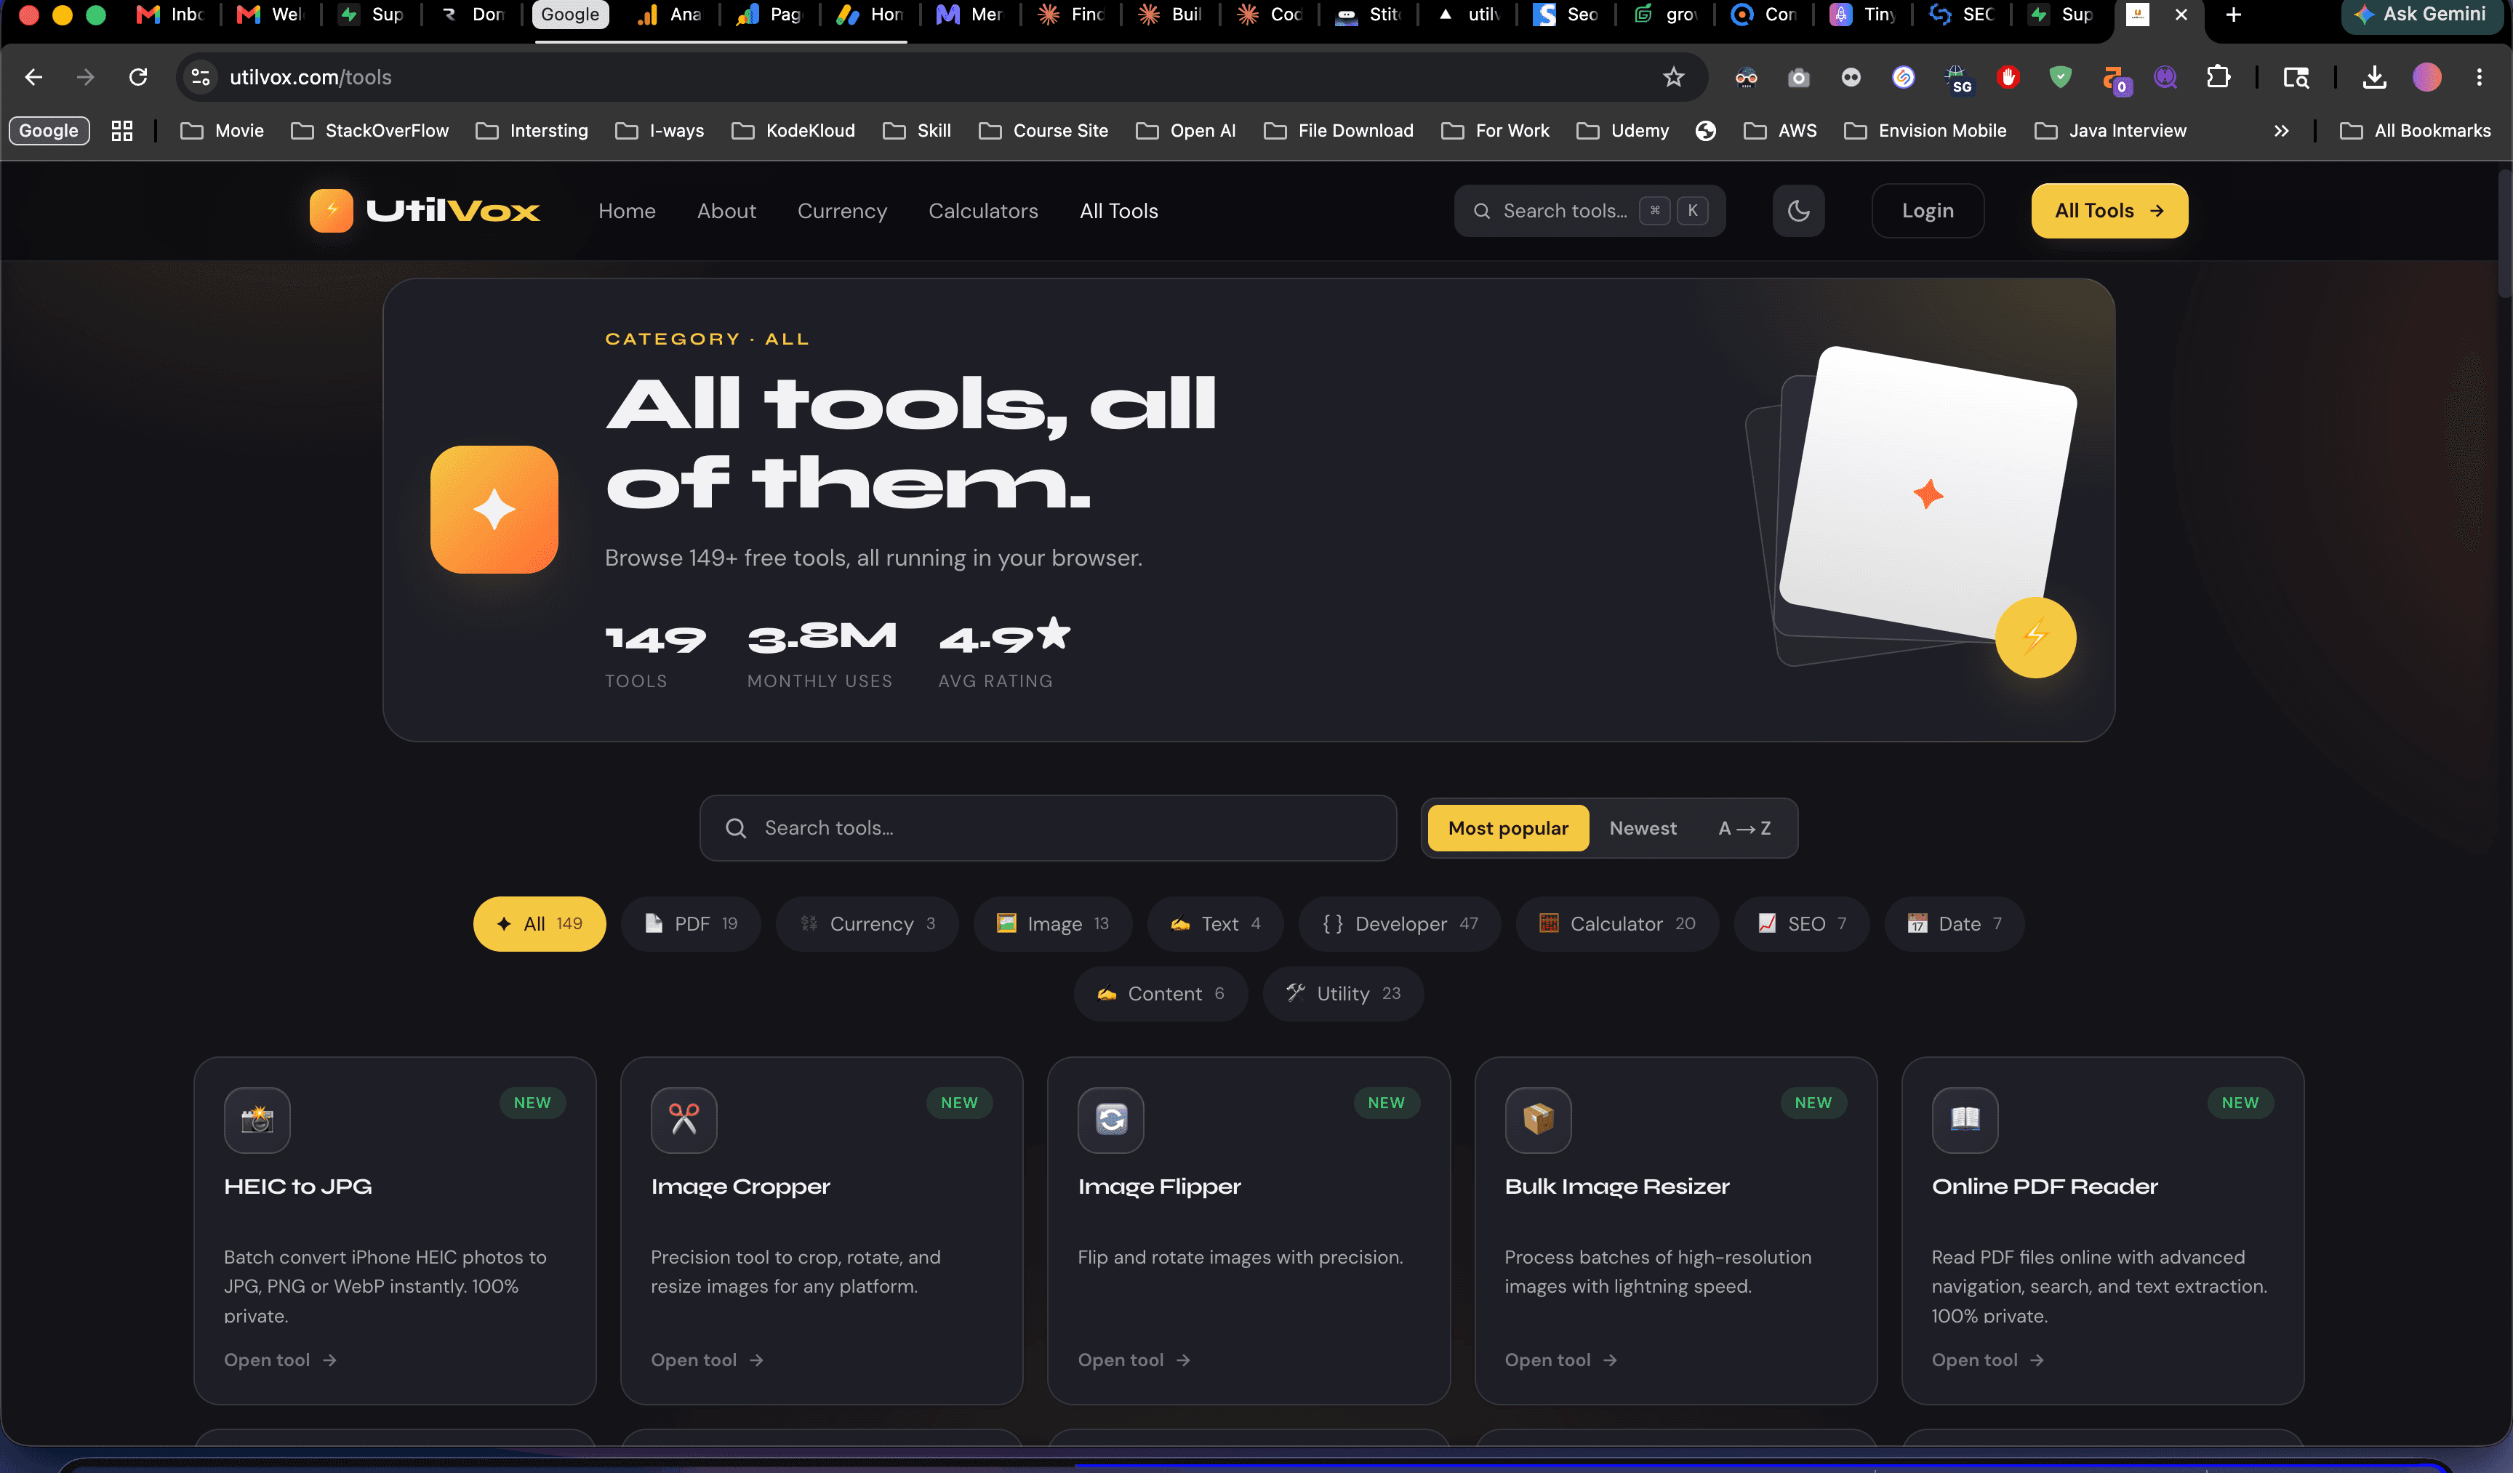Select the All 149 category filter
Screen dimensions: 2513x1473
(540, 923)
